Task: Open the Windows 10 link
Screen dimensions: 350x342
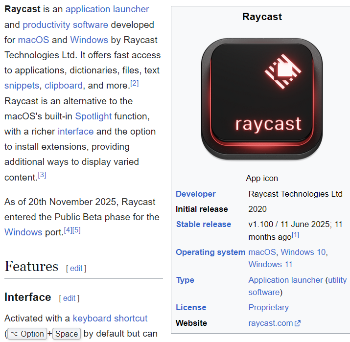Action: [303, 252]
